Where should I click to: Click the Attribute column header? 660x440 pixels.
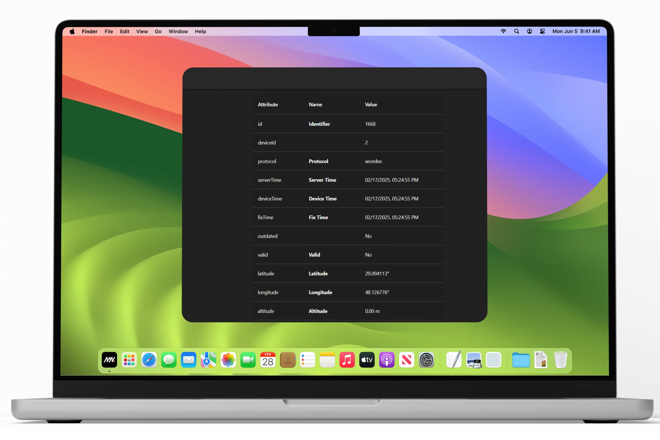pyautogui.click(x=268, y=104)
